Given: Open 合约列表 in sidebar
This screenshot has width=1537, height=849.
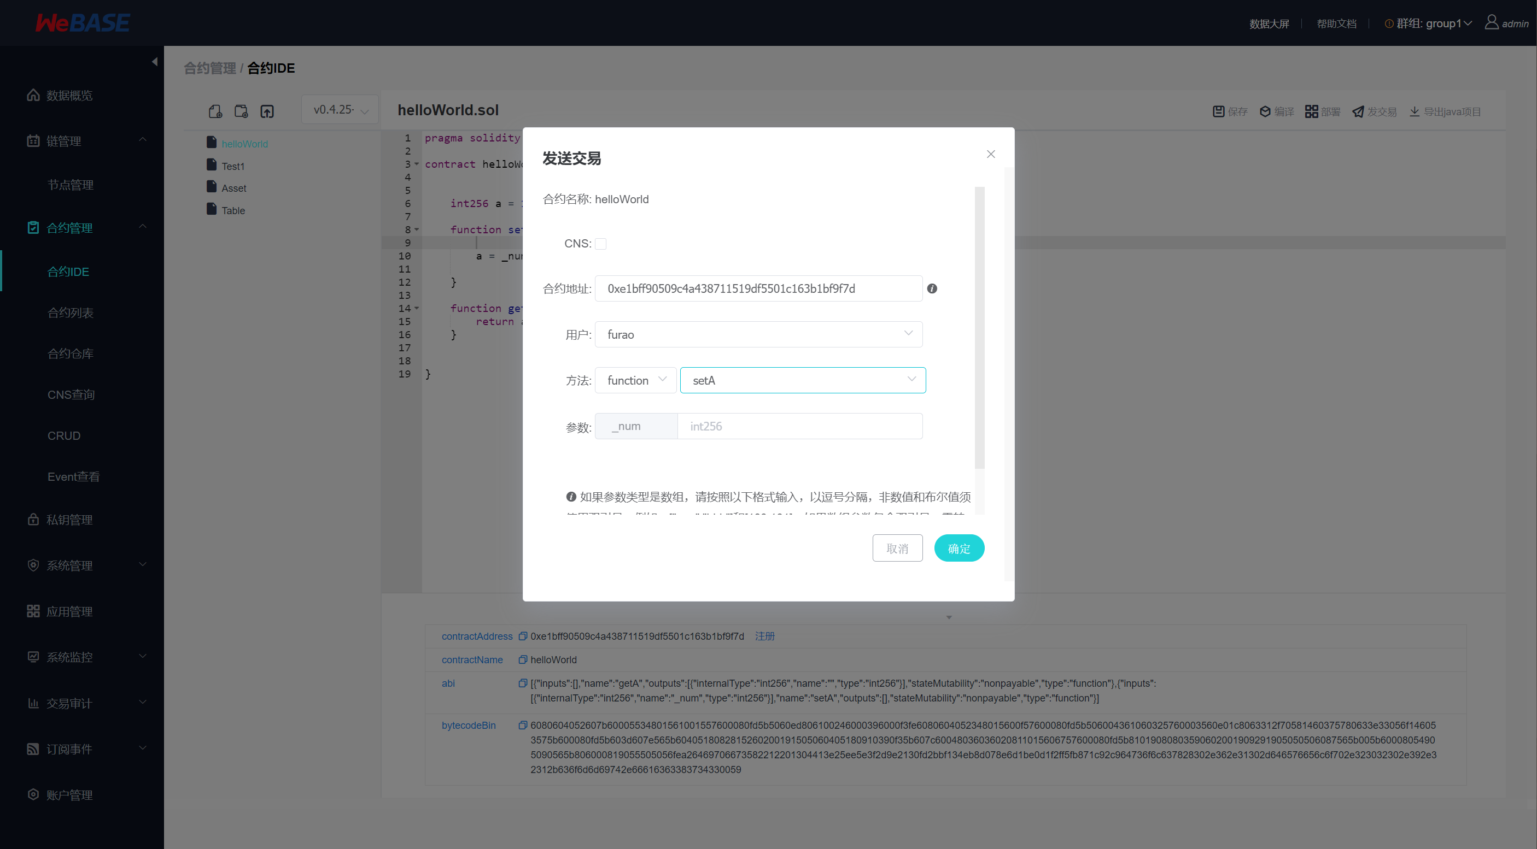Looking at the screenshot, I should tap(71, 313).
